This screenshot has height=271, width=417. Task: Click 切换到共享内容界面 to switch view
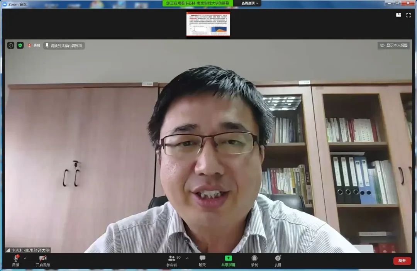tap(64, 46)
